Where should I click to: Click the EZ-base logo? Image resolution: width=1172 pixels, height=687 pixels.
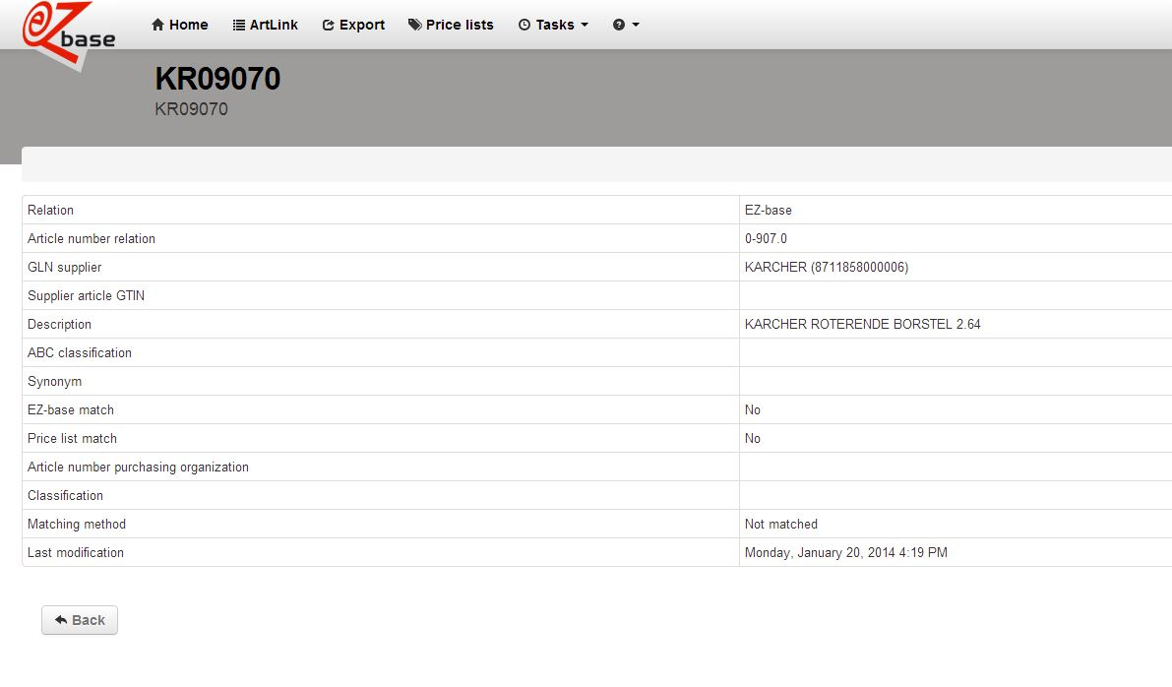tap(68, 35)
